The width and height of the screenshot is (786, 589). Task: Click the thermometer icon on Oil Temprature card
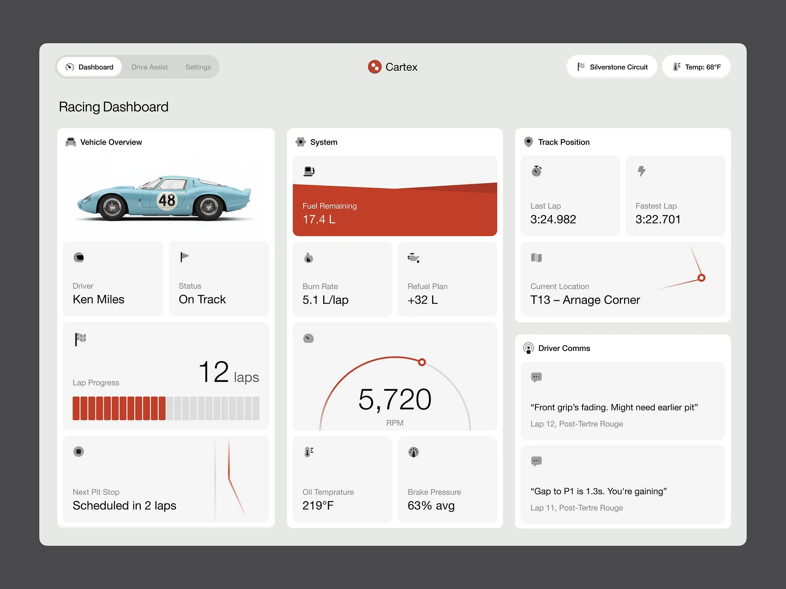309,452
